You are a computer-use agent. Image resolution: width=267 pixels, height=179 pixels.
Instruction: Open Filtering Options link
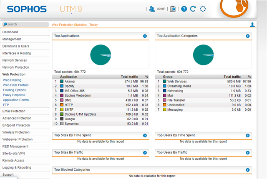pyautogui.click(x=14, y=90)
